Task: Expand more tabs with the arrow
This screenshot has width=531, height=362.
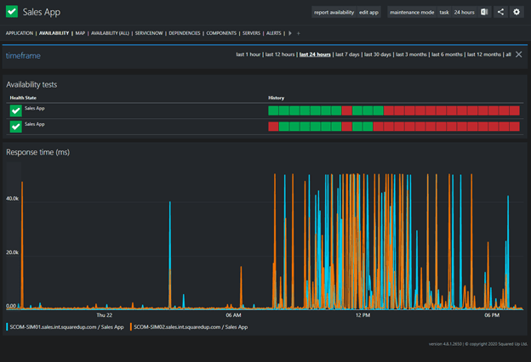Action: tap(289, 33)
